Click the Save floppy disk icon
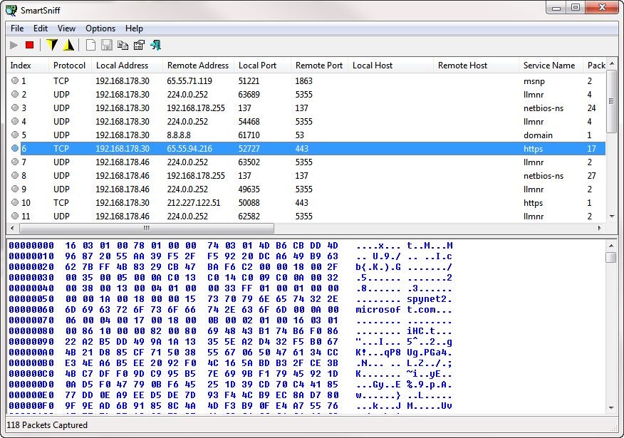This screenshot has height=438, width=624. [107, 46]
